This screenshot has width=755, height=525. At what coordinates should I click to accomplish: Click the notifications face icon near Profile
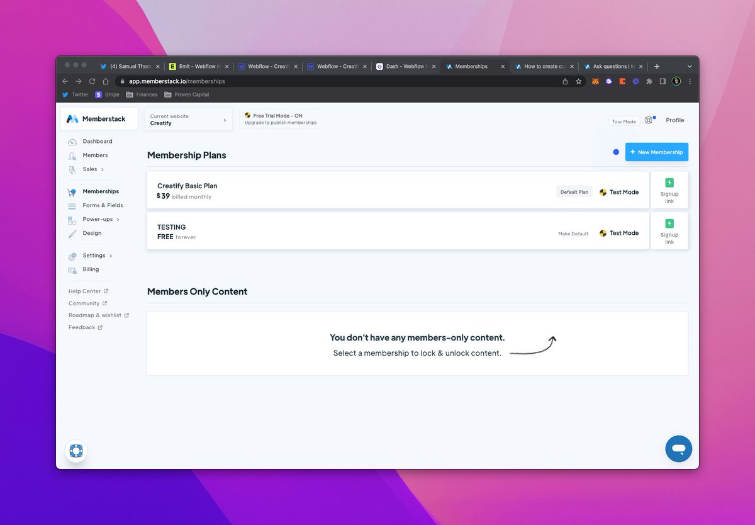point(649,120)
